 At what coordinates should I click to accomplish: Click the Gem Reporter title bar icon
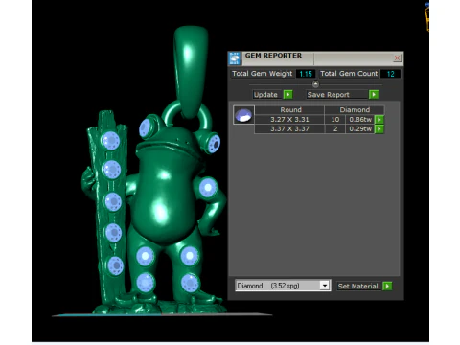tap(235, 58)
